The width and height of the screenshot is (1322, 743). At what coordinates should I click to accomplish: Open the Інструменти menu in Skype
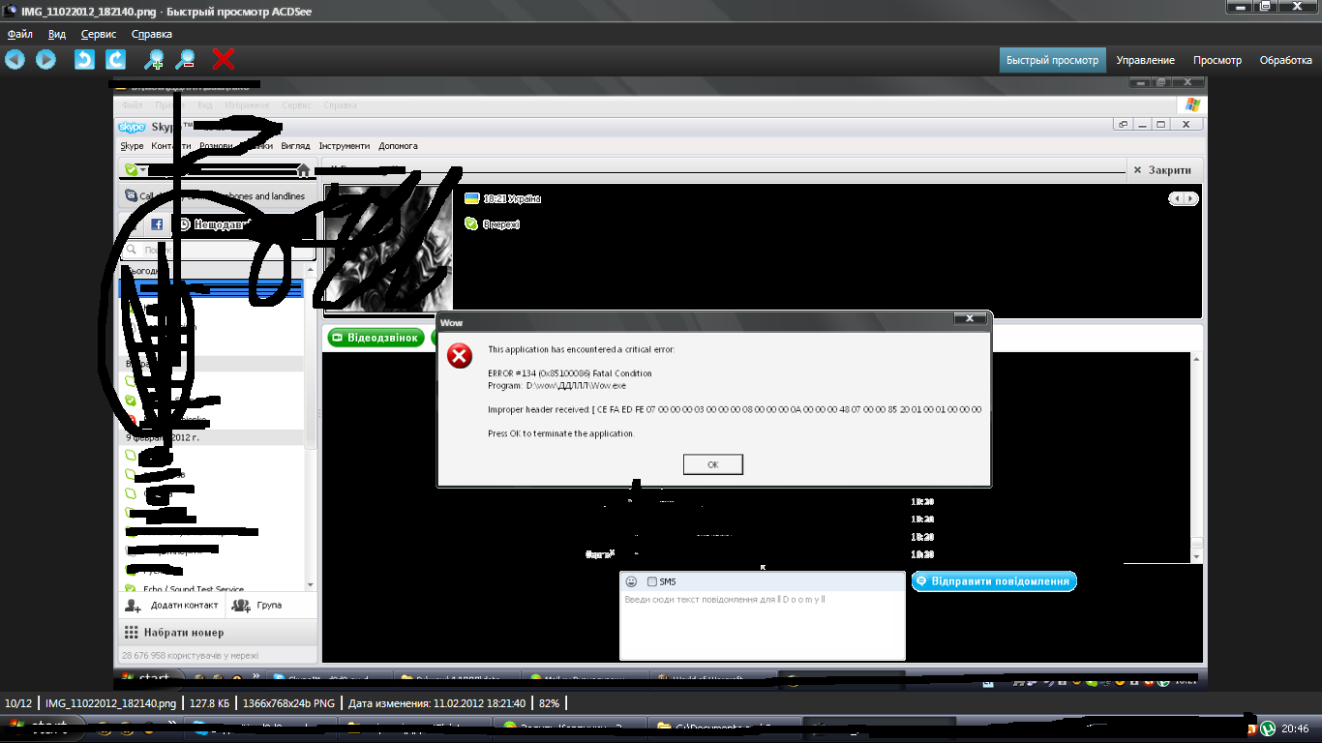coord(344,146)
